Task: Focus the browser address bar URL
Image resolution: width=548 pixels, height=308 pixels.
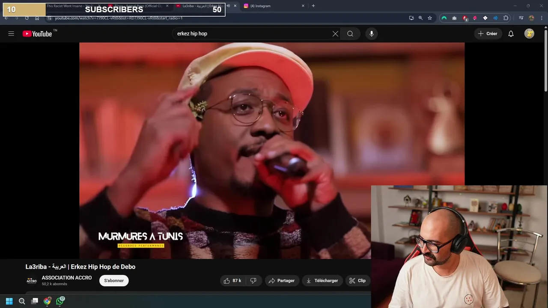Action: click(119, 18)
